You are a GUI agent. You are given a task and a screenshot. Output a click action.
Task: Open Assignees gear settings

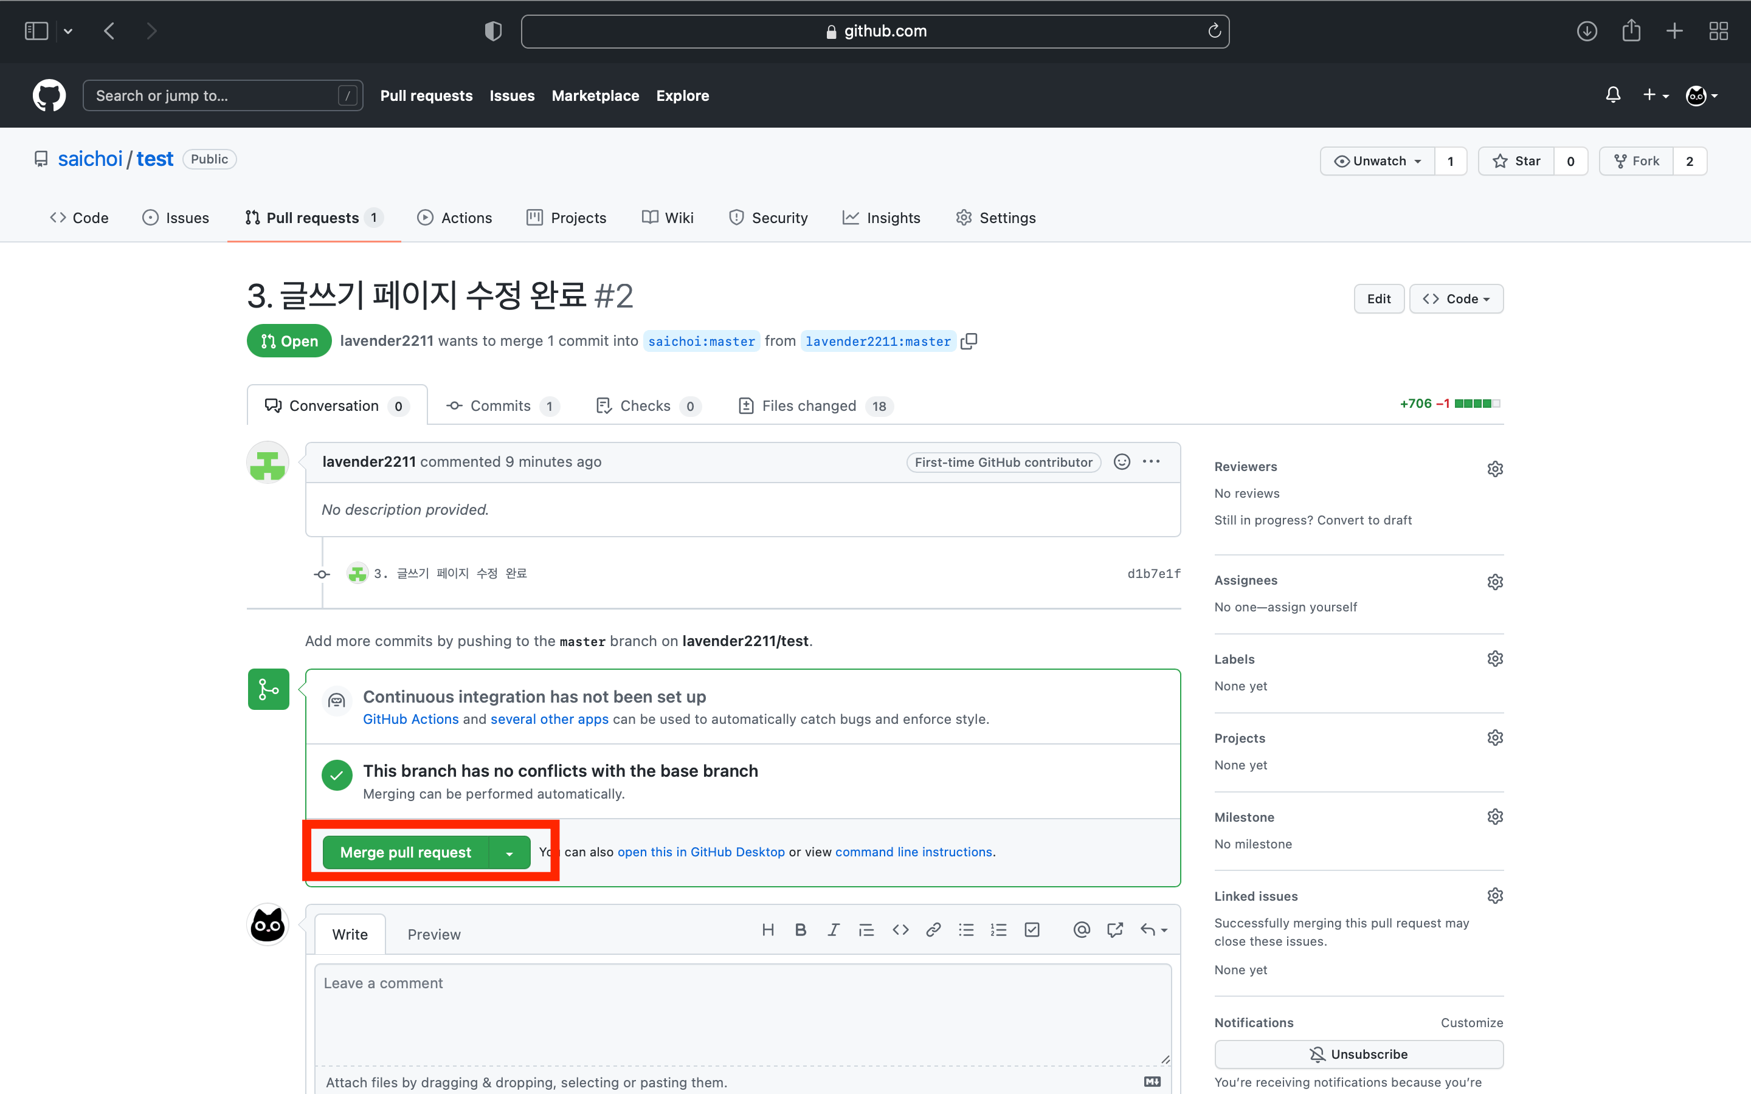click(x=1495, y=582)
